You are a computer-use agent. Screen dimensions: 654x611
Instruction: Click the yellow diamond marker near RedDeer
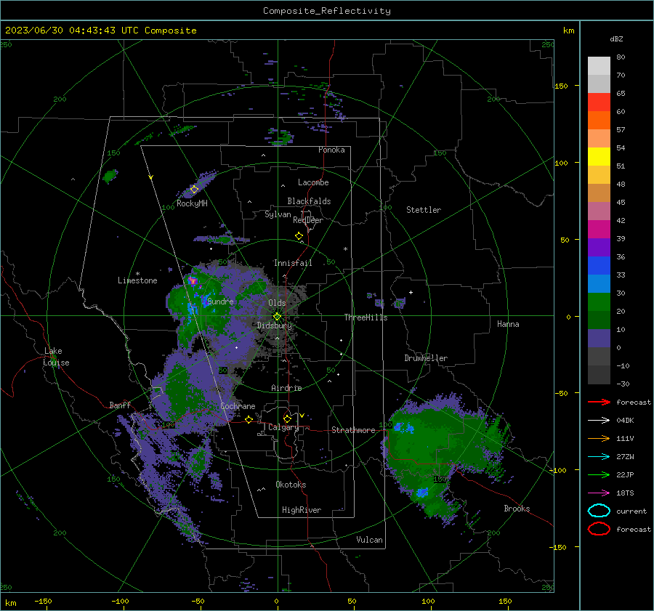click(x=299, y=236)
